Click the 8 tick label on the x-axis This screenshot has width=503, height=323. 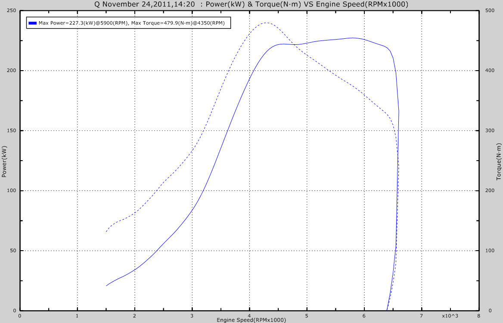point(478,315)
